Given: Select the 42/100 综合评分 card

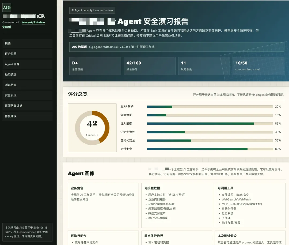Looking at the screenshot, I should tap(150, 66).
